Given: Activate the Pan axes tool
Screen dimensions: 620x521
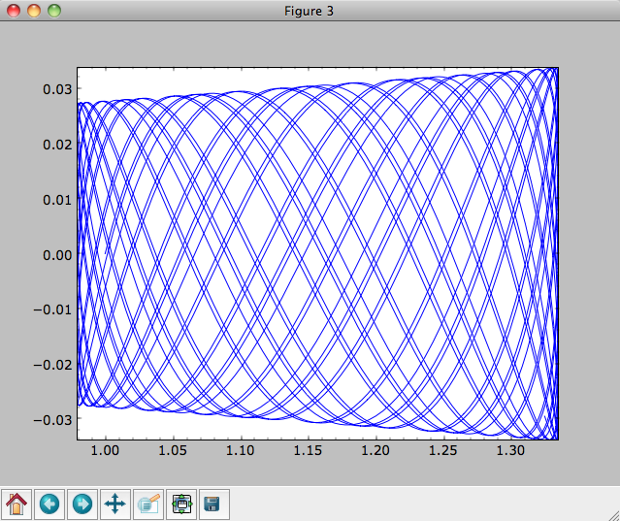Looking at the screenshot, I should [115, 505].
